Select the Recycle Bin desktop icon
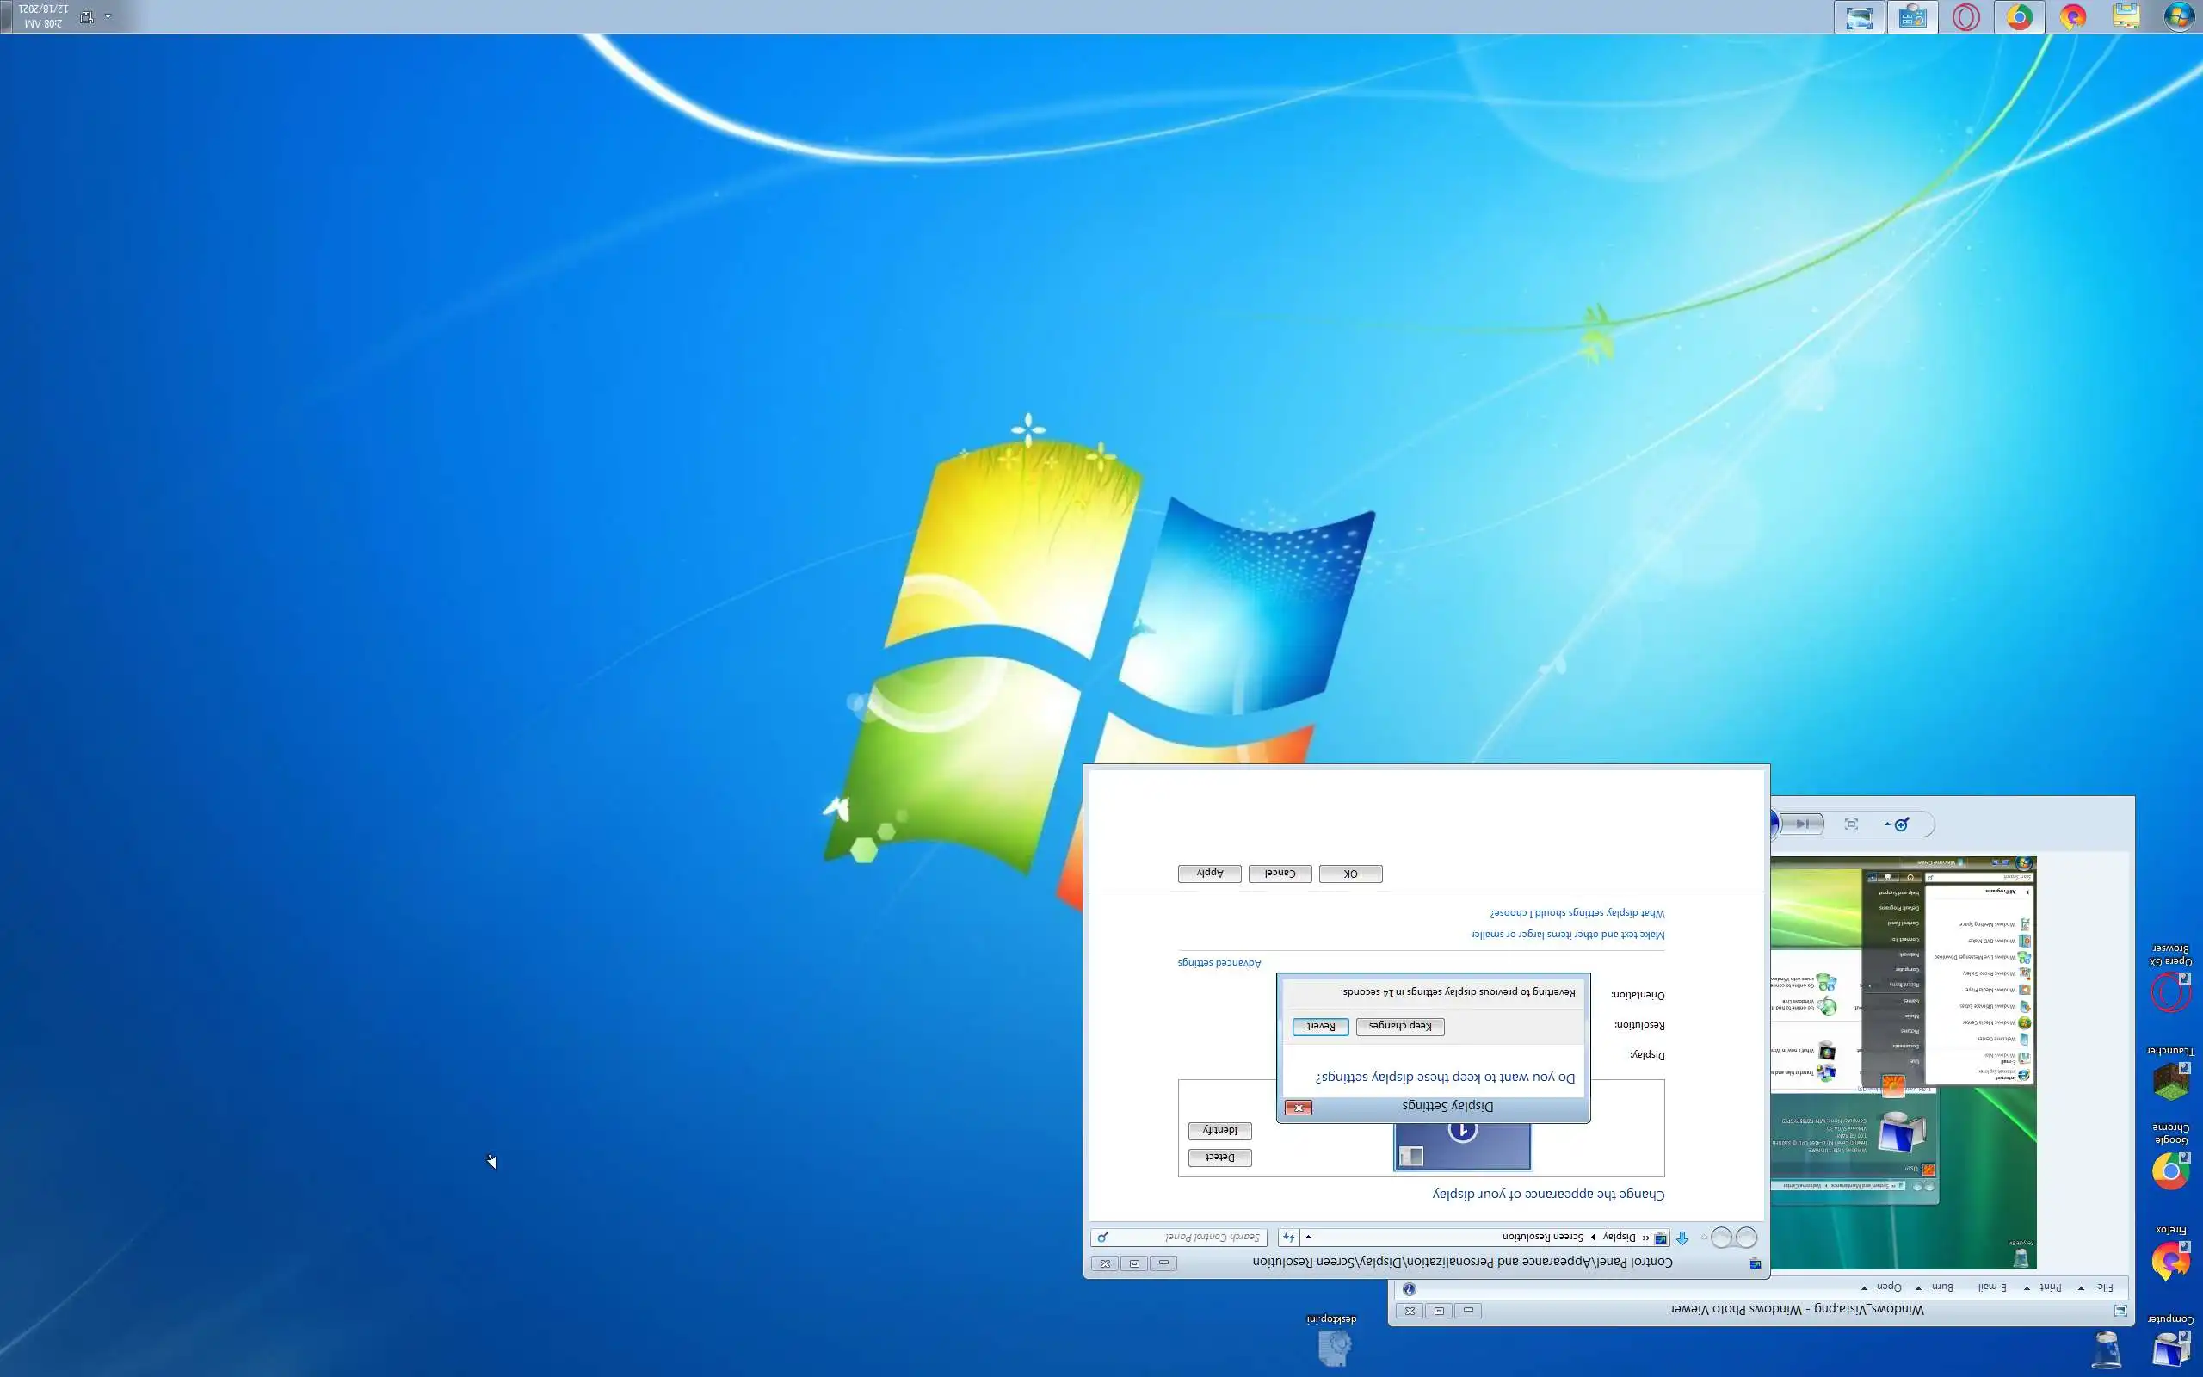Image resolution: width=2203 pixels, height=1377 pixels. pyautogui.click(x=2107, y=1349)
